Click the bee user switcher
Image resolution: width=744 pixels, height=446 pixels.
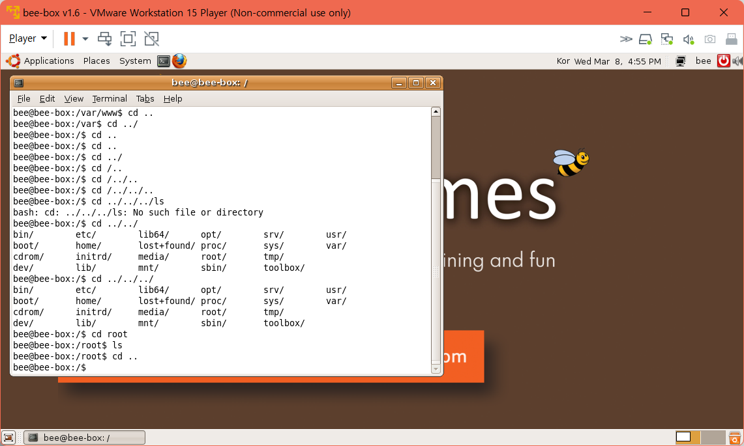tap(703, 61)
